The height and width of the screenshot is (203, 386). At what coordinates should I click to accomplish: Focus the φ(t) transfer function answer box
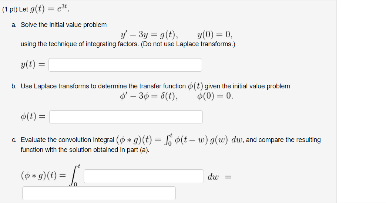pos(126,117)
